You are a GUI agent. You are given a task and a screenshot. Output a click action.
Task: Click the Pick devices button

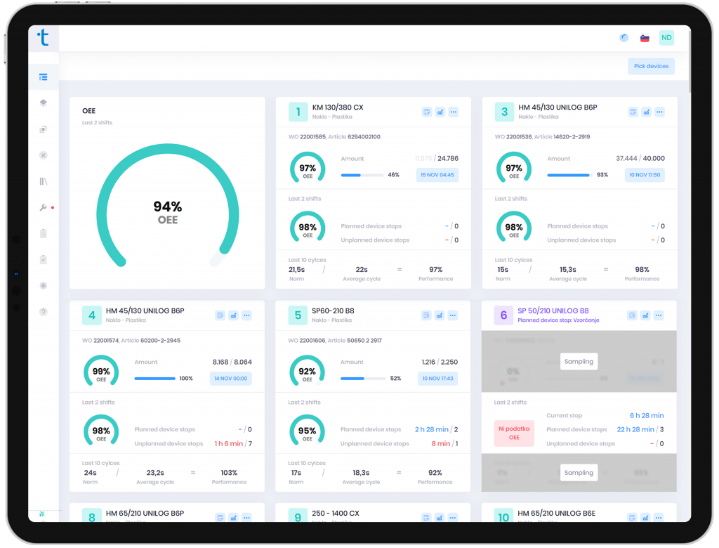[x=650, y=66]
